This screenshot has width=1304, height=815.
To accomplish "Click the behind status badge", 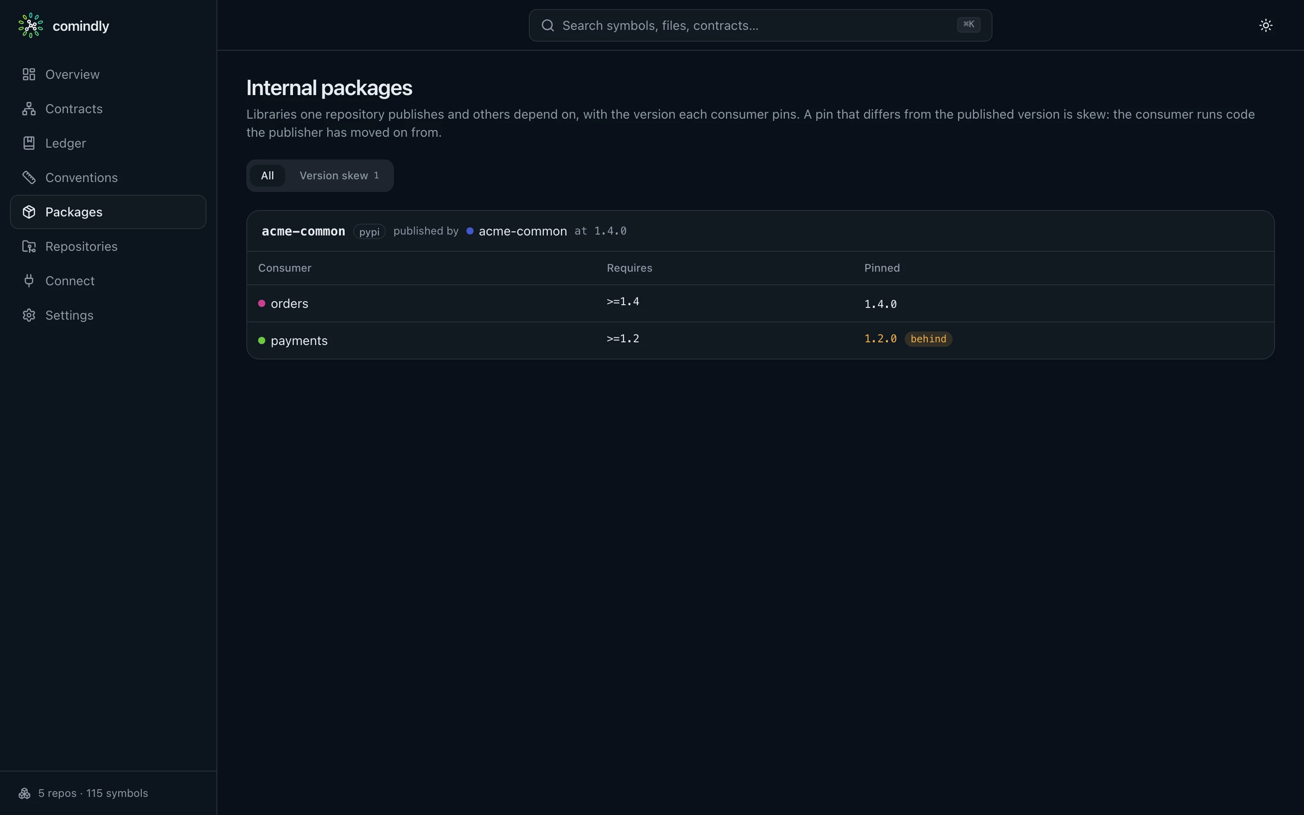I will click(x=928, y=339).
